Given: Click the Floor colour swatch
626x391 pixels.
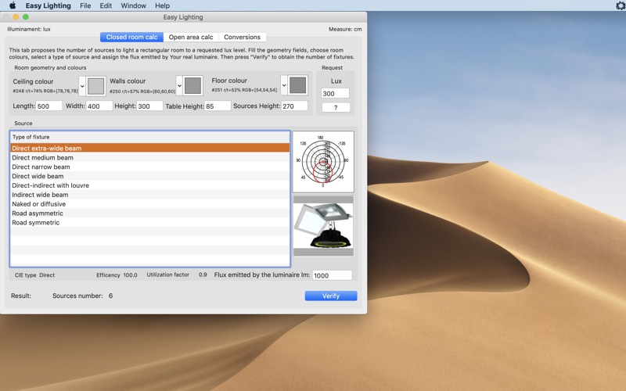Looking at the screenshot, I should click(297, 85).
